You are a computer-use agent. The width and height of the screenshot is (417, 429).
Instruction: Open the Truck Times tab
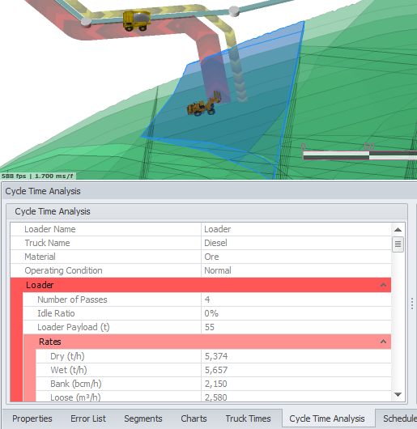(x=248, y=418)
